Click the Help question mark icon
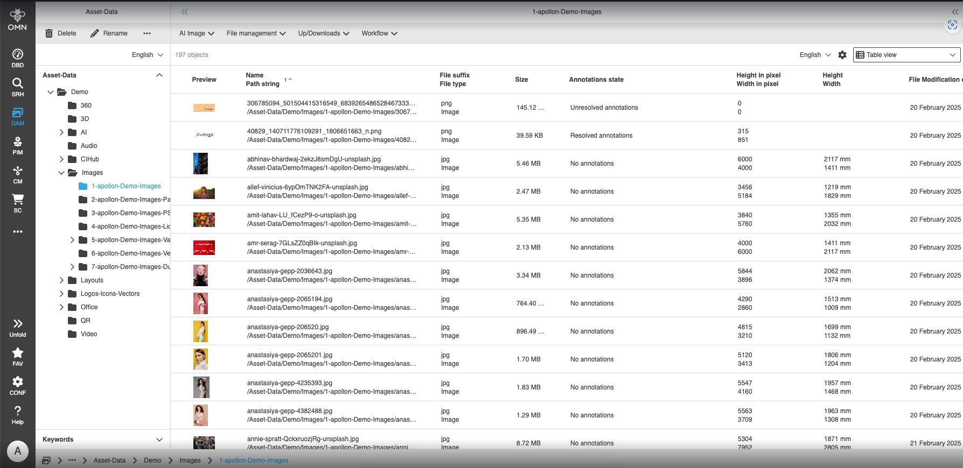This screenshot has width=963, height=468. click(18, 415)
